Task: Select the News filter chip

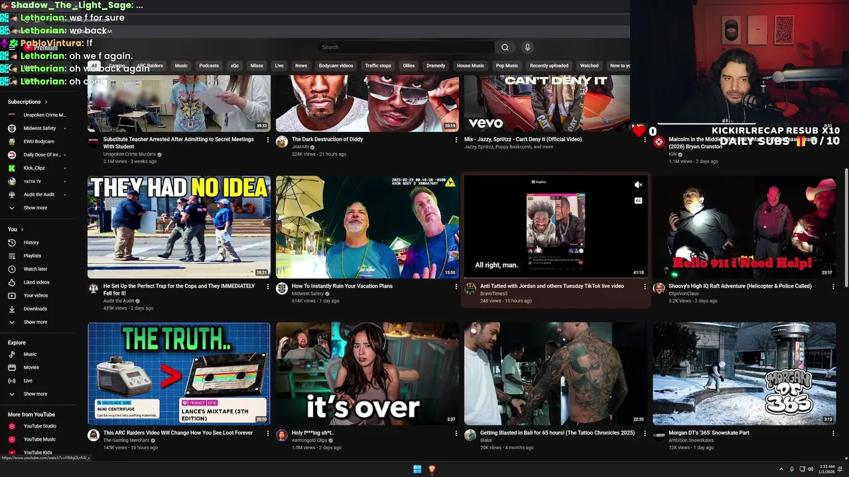Action: point(301,66)
